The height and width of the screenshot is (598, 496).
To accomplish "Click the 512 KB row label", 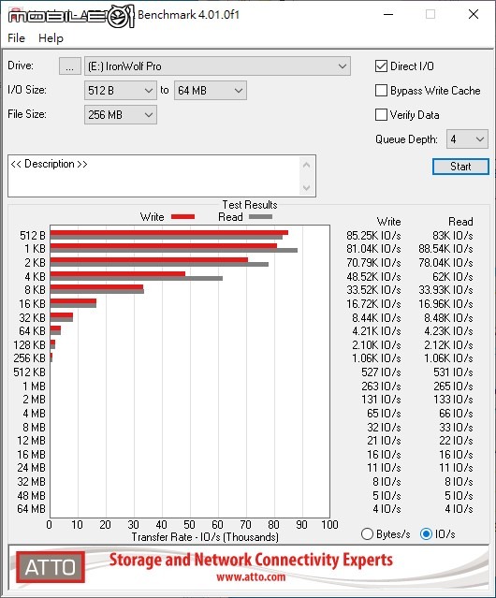I will tap(29, 372).
